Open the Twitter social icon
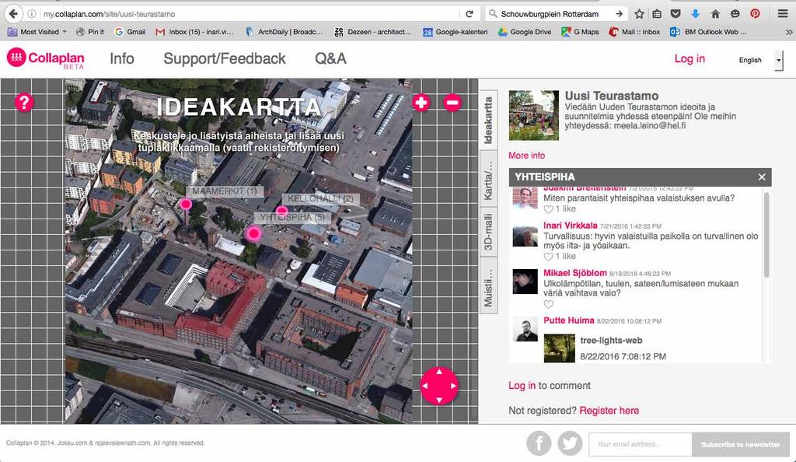This screenshot has height=462, width=796. [570, 443]
